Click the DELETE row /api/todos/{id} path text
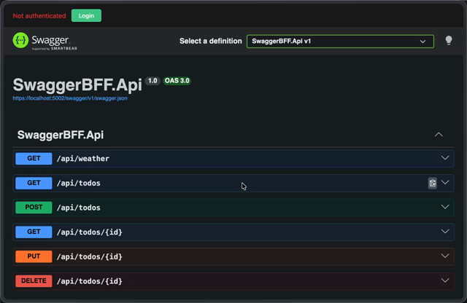The image size is (467, 303). pyautogui.click(x=90, y=281)
